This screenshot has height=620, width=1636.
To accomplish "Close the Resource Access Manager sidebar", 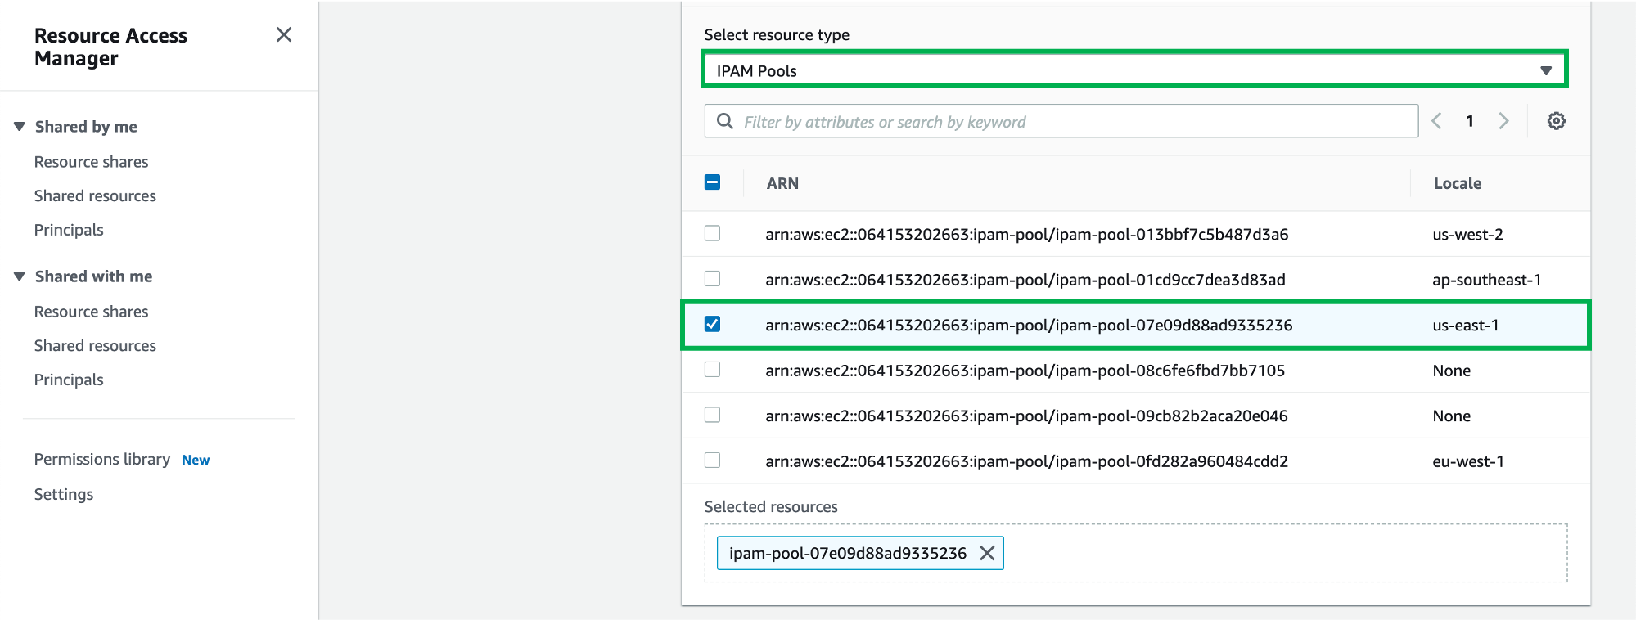I will (x=284, y=34).
